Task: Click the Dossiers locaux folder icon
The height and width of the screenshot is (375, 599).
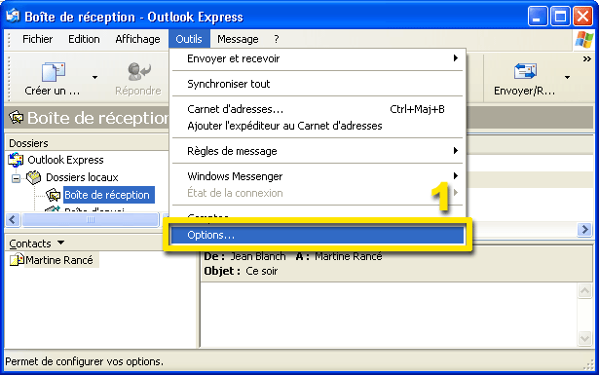Action: tap(34, 177)
